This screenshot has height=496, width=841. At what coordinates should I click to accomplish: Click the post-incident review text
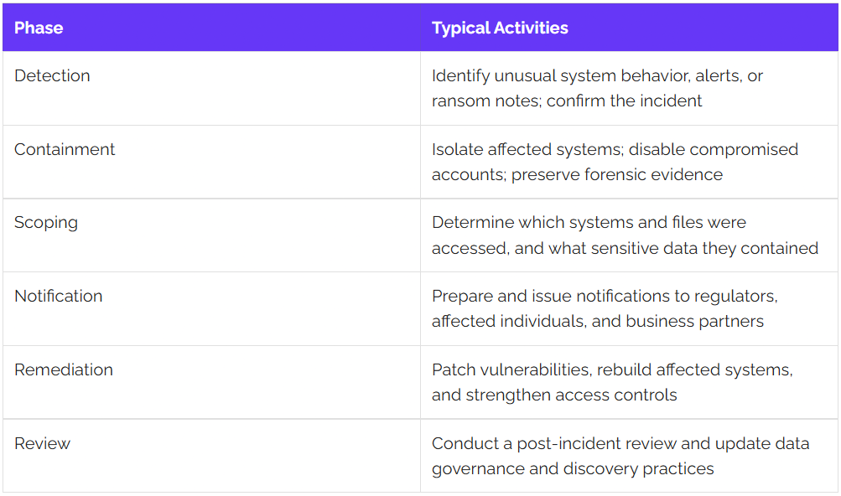click(620, 456)
